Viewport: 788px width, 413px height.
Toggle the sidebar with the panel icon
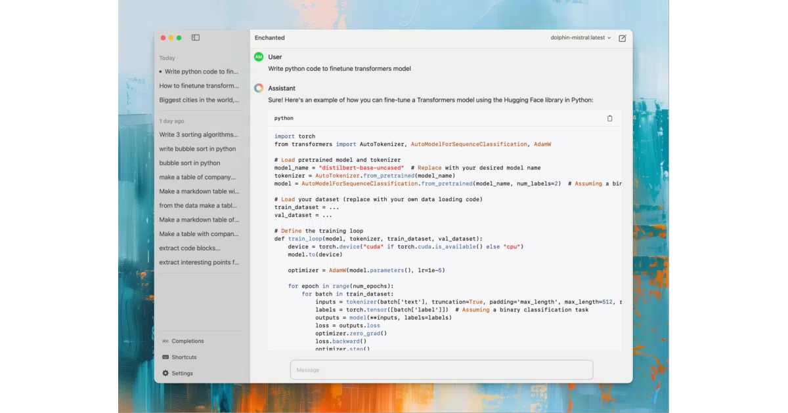[196, 38]
